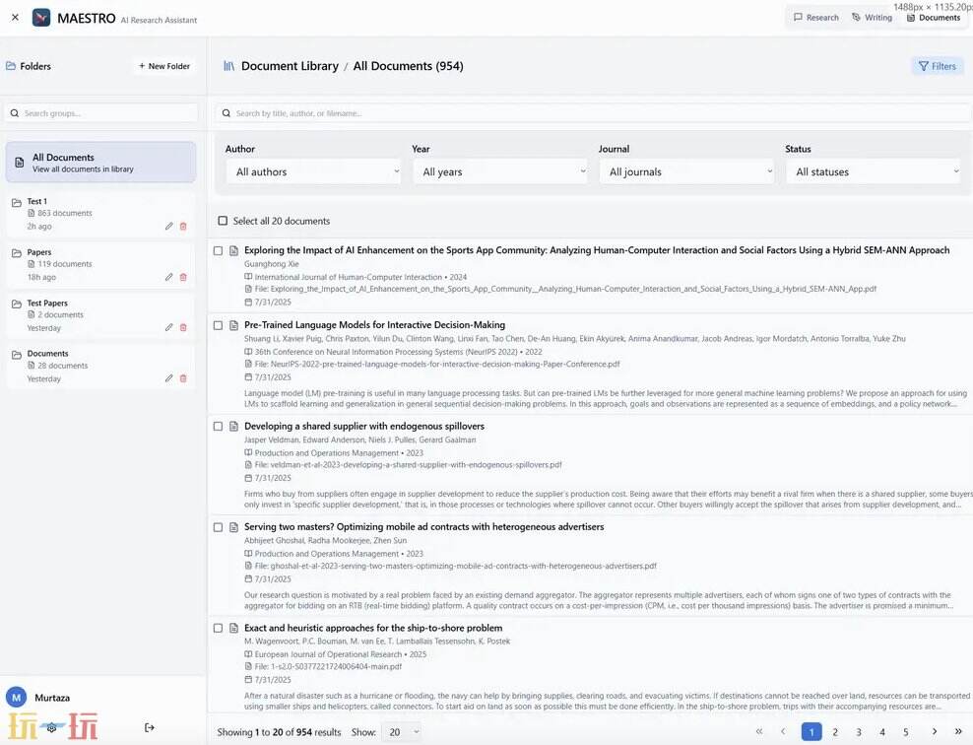Go to page 3 of results
The height and width of the screenshot is (745, 973).
point(859,732)
